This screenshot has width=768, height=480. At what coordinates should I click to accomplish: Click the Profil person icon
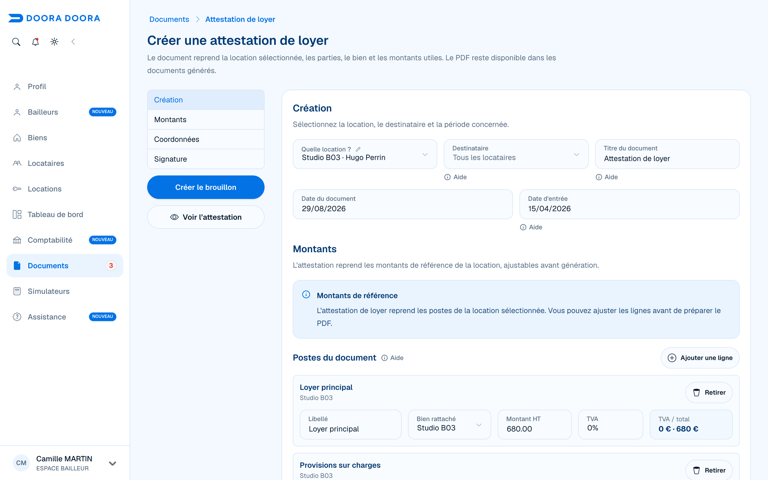pos(17,87)
